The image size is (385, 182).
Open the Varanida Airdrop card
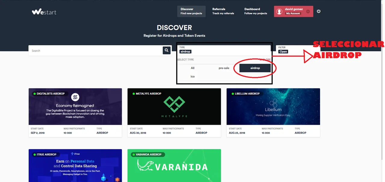[174, 166]
